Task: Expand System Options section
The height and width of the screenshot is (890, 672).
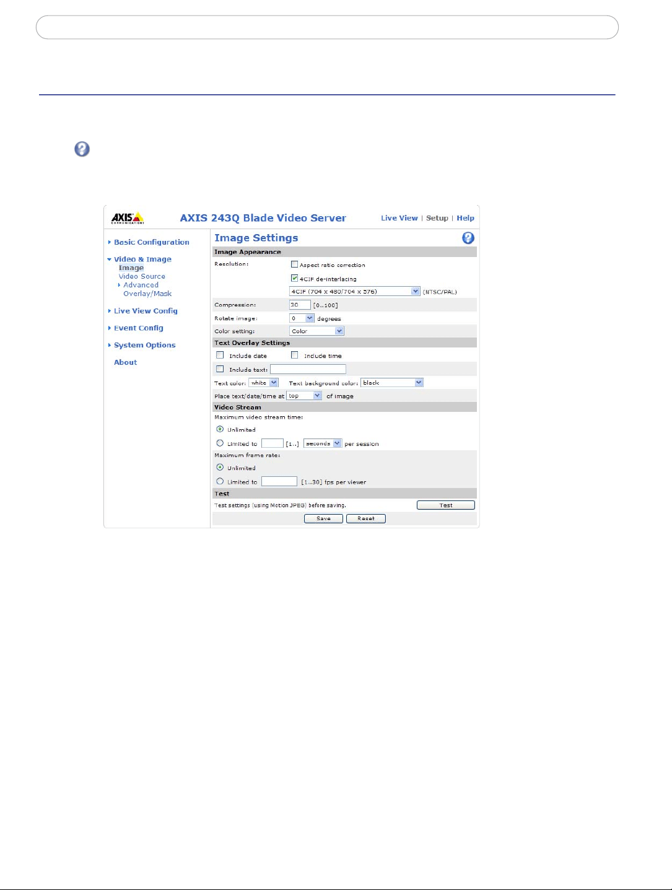Action: coord(144,345)
